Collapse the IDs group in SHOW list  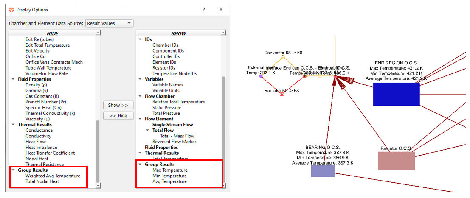coord(140,39)
